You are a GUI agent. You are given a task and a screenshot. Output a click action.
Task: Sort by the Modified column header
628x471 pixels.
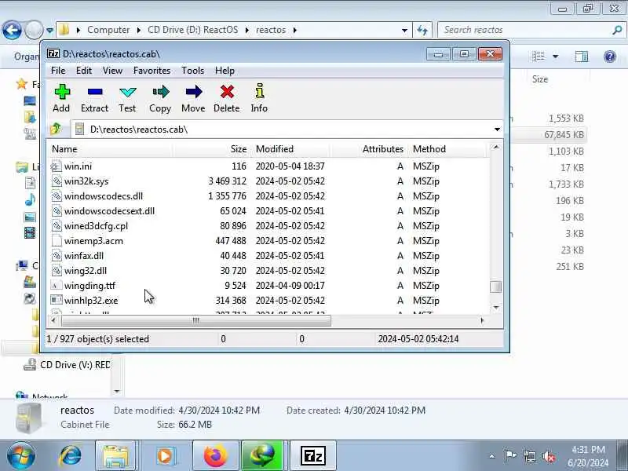pyautogui.click(x=290, y=149)
